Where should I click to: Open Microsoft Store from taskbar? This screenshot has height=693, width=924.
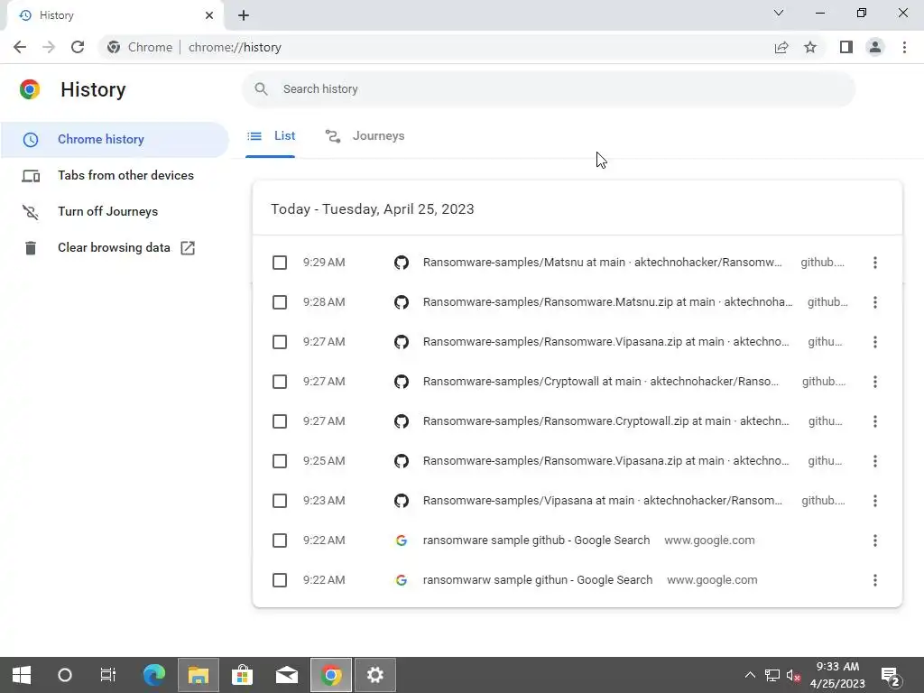[242, 675]
